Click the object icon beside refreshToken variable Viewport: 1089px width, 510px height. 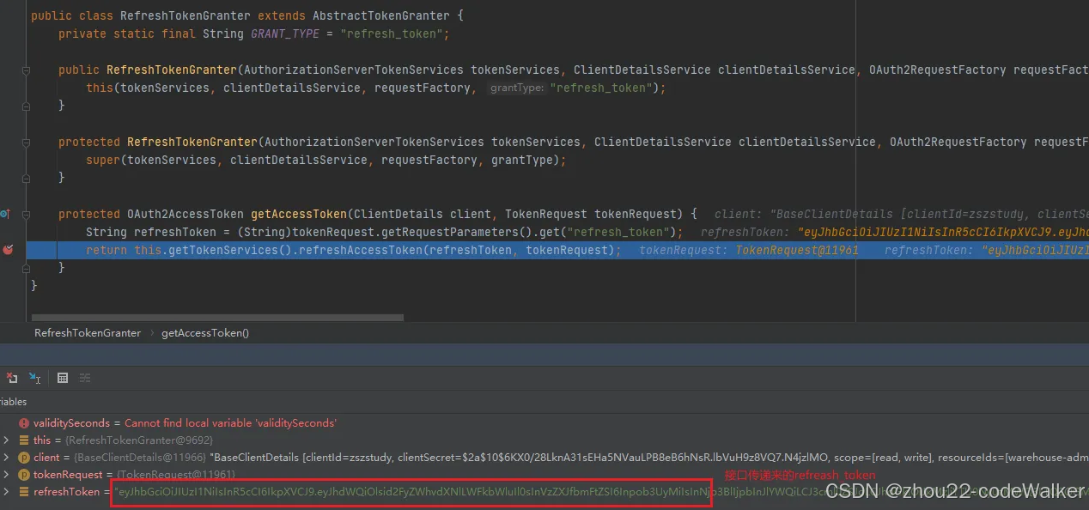[24, 492]
